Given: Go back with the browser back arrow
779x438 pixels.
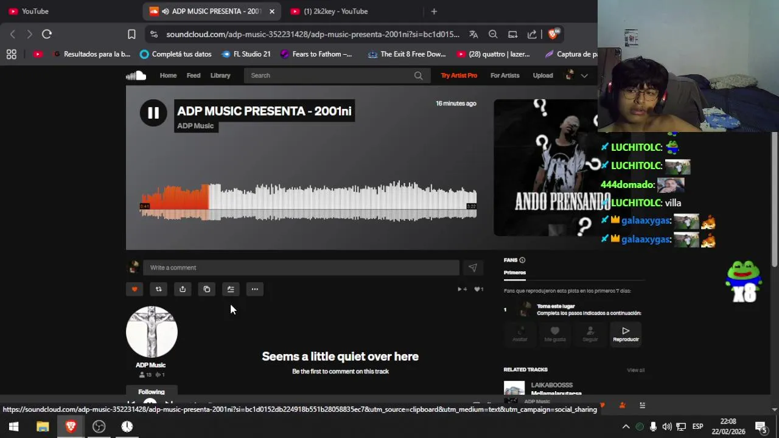Looking at the screenshot, I should point(13,35).
